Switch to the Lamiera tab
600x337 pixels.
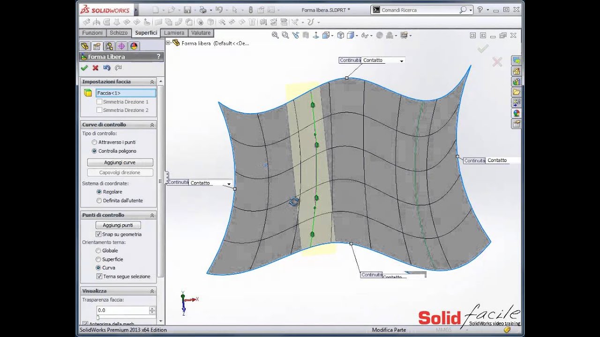pyautogui.click(x=174, y=33)
